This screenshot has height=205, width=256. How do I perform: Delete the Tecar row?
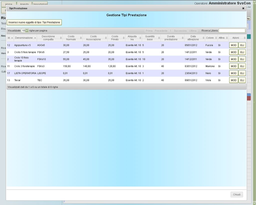point(242,80)
